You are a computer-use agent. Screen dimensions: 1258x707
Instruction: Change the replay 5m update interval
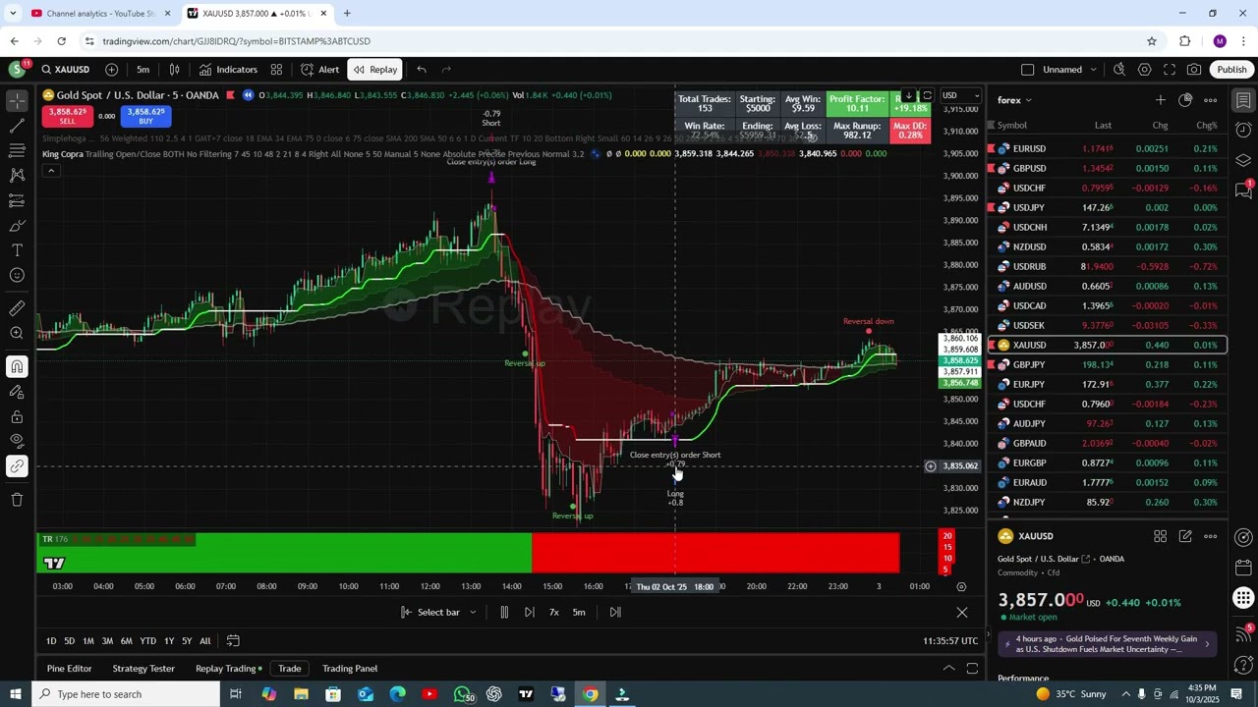click(x=579, y=612)
